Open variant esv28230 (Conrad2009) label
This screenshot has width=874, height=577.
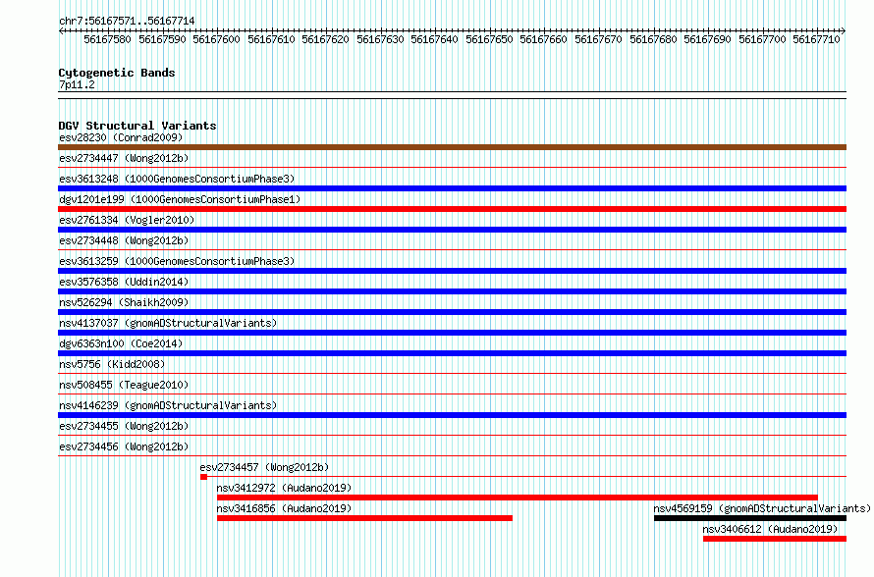point(121,137)
